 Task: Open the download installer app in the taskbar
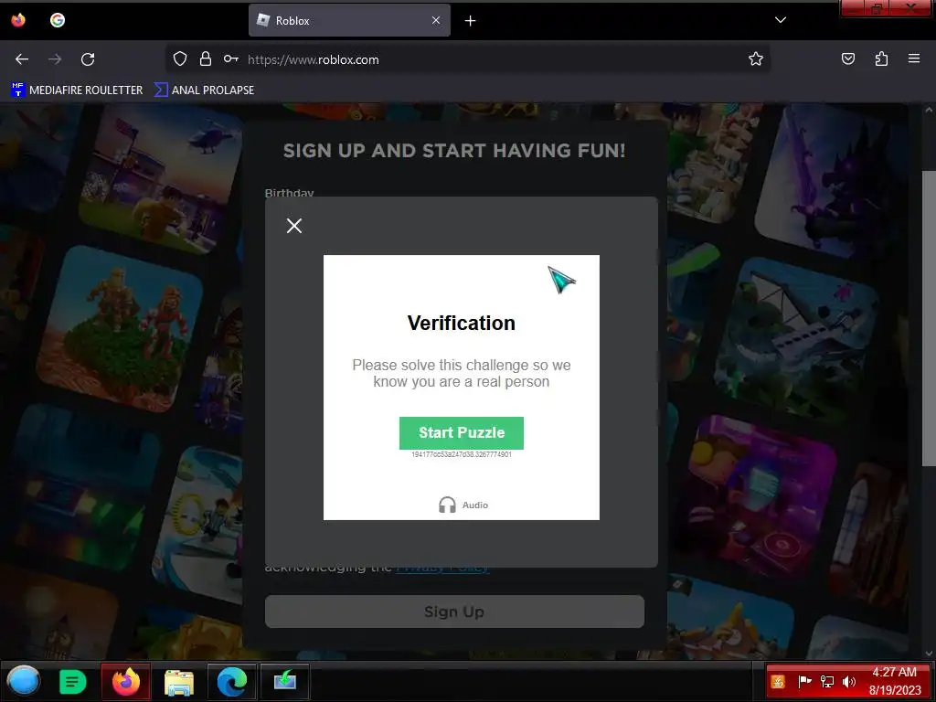tap(285, 681)
